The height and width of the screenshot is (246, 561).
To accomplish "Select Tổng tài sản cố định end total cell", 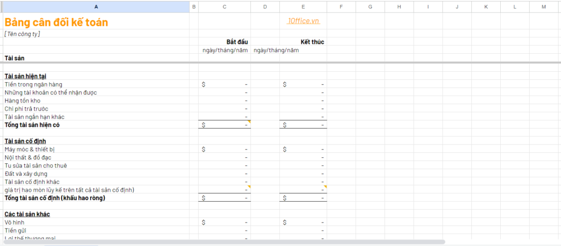I will [303, 198].
